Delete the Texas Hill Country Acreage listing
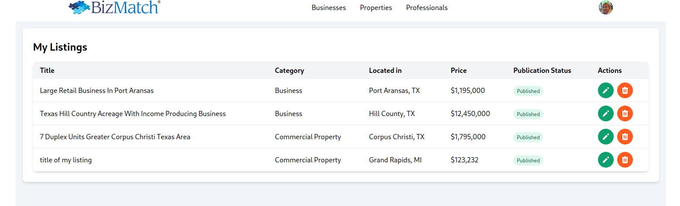 tap(625, 113)
